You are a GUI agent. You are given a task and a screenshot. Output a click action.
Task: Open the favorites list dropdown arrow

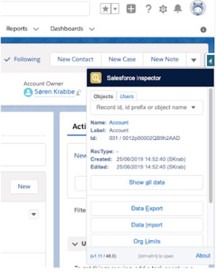(115, 9)
